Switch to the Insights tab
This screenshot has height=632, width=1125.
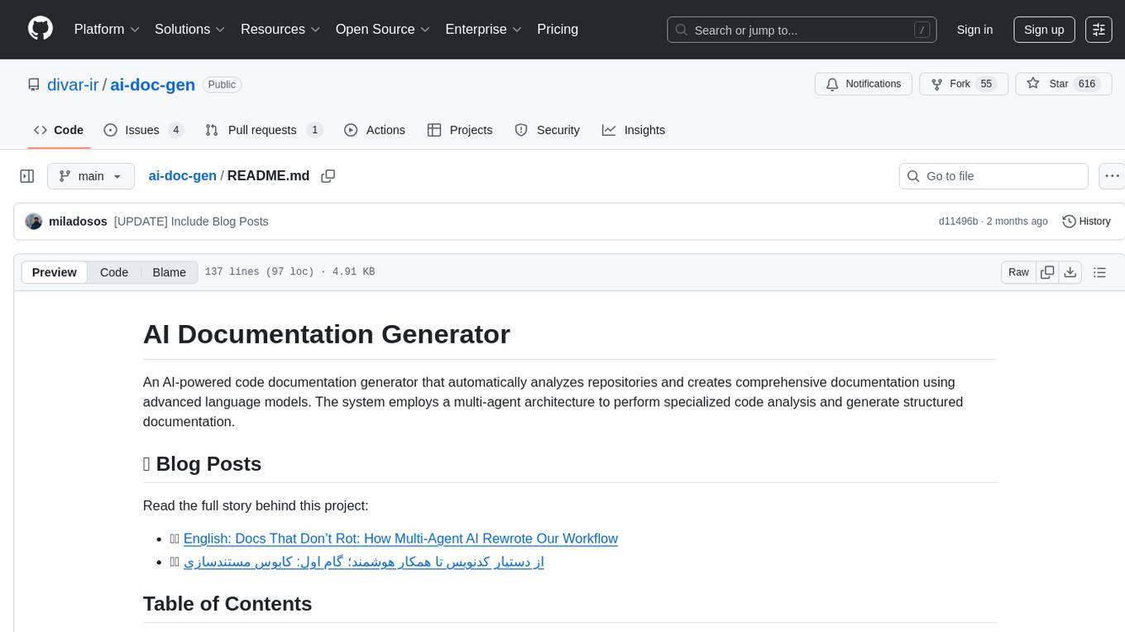click(x=634, y=130)
